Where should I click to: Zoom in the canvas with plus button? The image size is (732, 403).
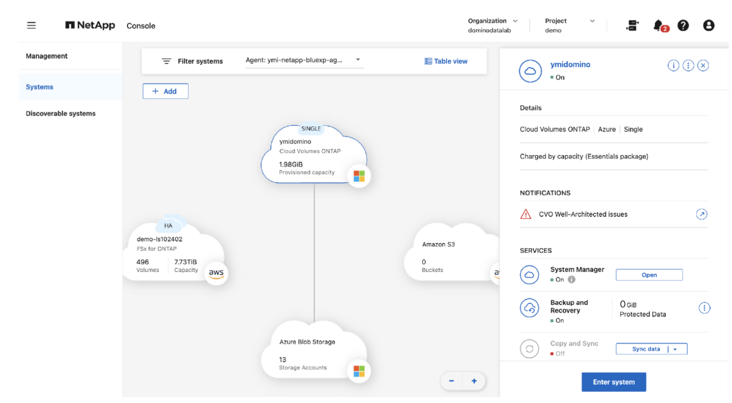tap(474, 381)
